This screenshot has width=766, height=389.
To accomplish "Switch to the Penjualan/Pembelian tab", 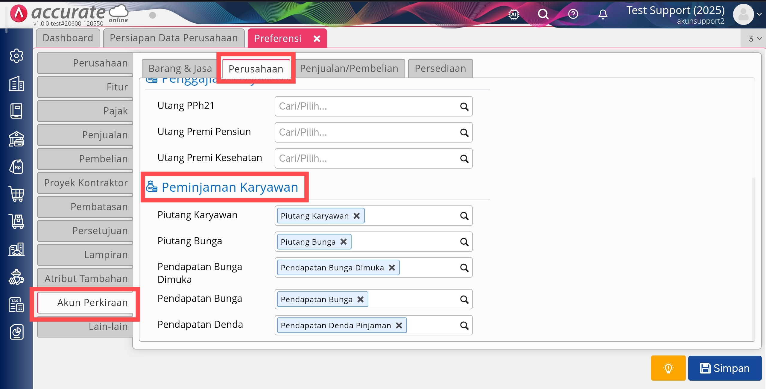I will point(349,69).
